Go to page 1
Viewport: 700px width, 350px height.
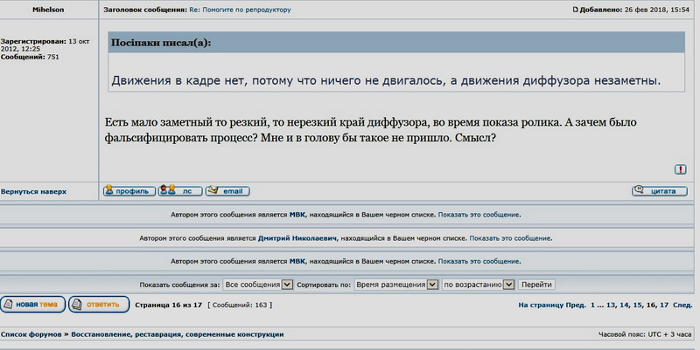tap(593, 305)
